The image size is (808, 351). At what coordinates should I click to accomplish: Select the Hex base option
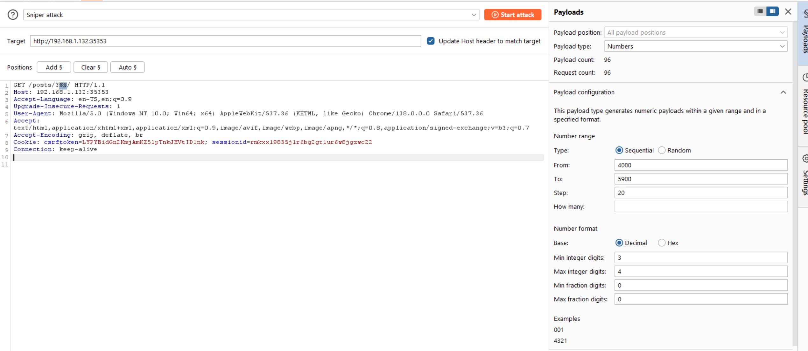point(662,243)
